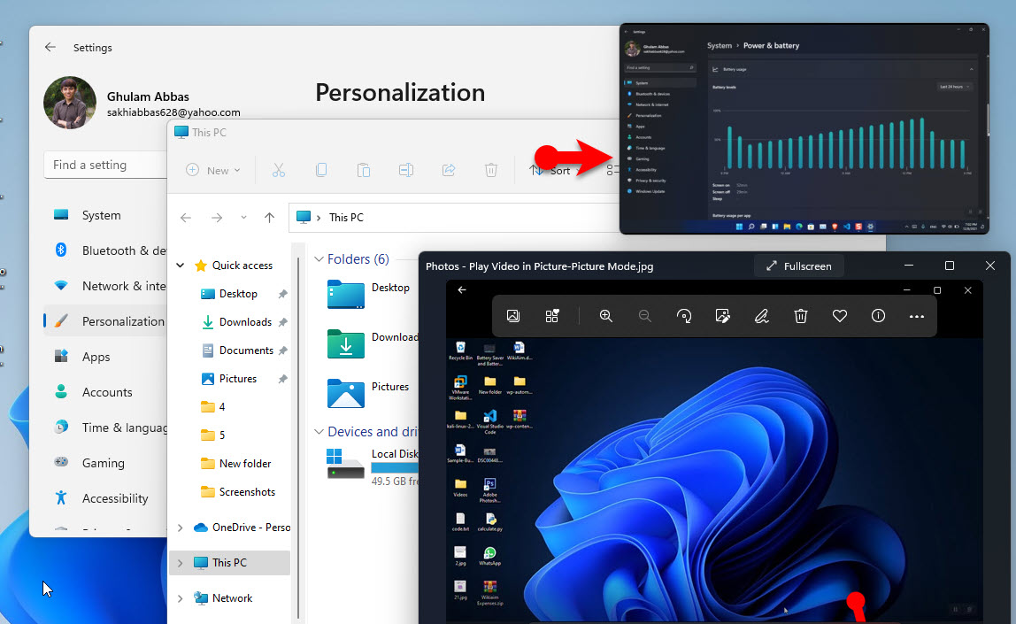Viewport: 1016px width, 624px height.
Task: Select Documents under Quick access
Action: [x=245, y=351]
